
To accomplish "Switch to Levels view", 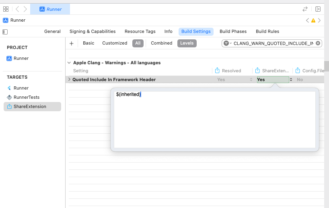I will pyautogui.click(x=187, y=43).
